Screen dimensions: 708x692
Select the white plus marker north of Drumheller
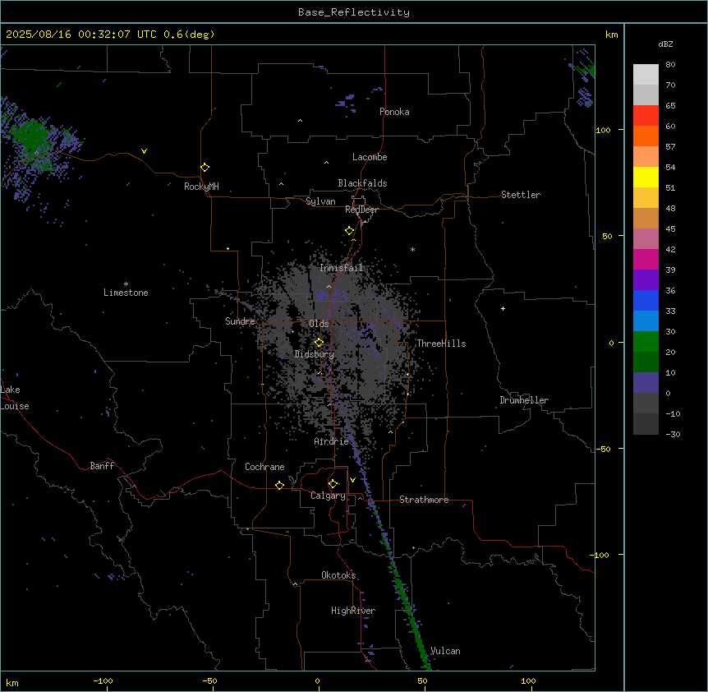tap(503, 308)
